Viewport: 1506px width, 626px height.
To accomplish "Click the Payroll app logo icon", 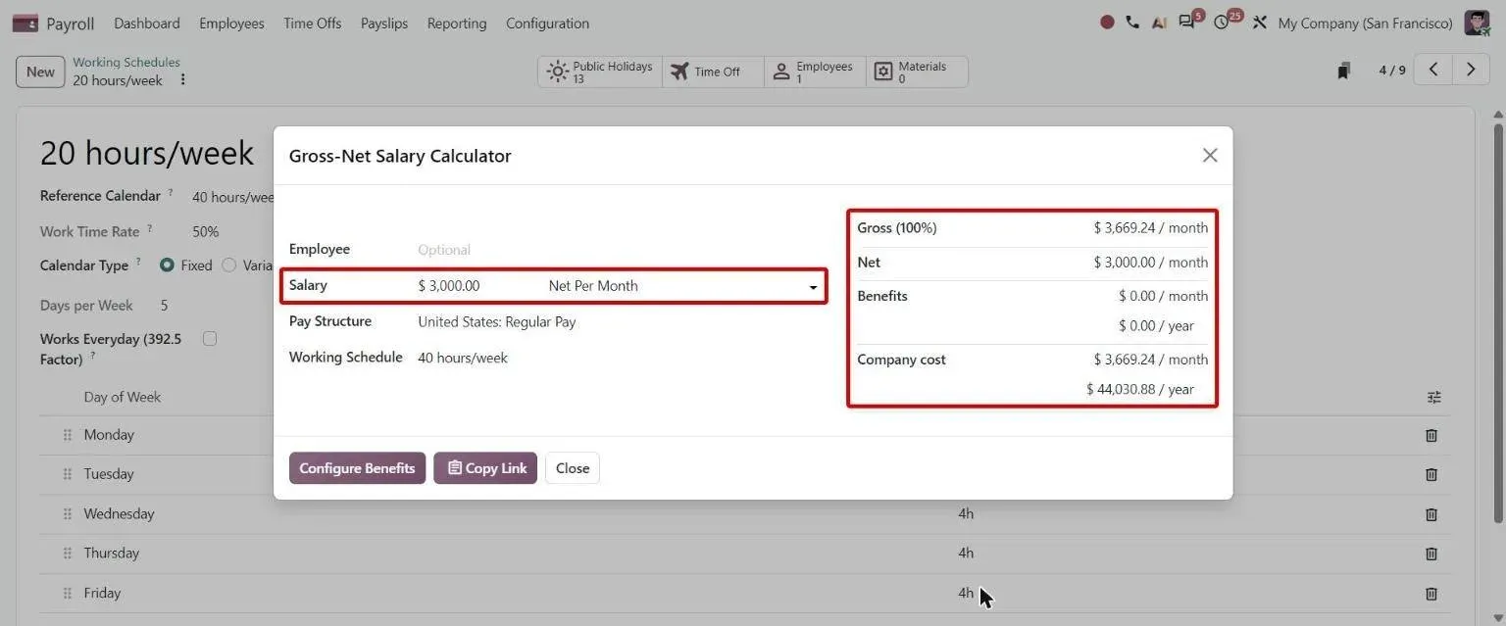I will [25, 23].
